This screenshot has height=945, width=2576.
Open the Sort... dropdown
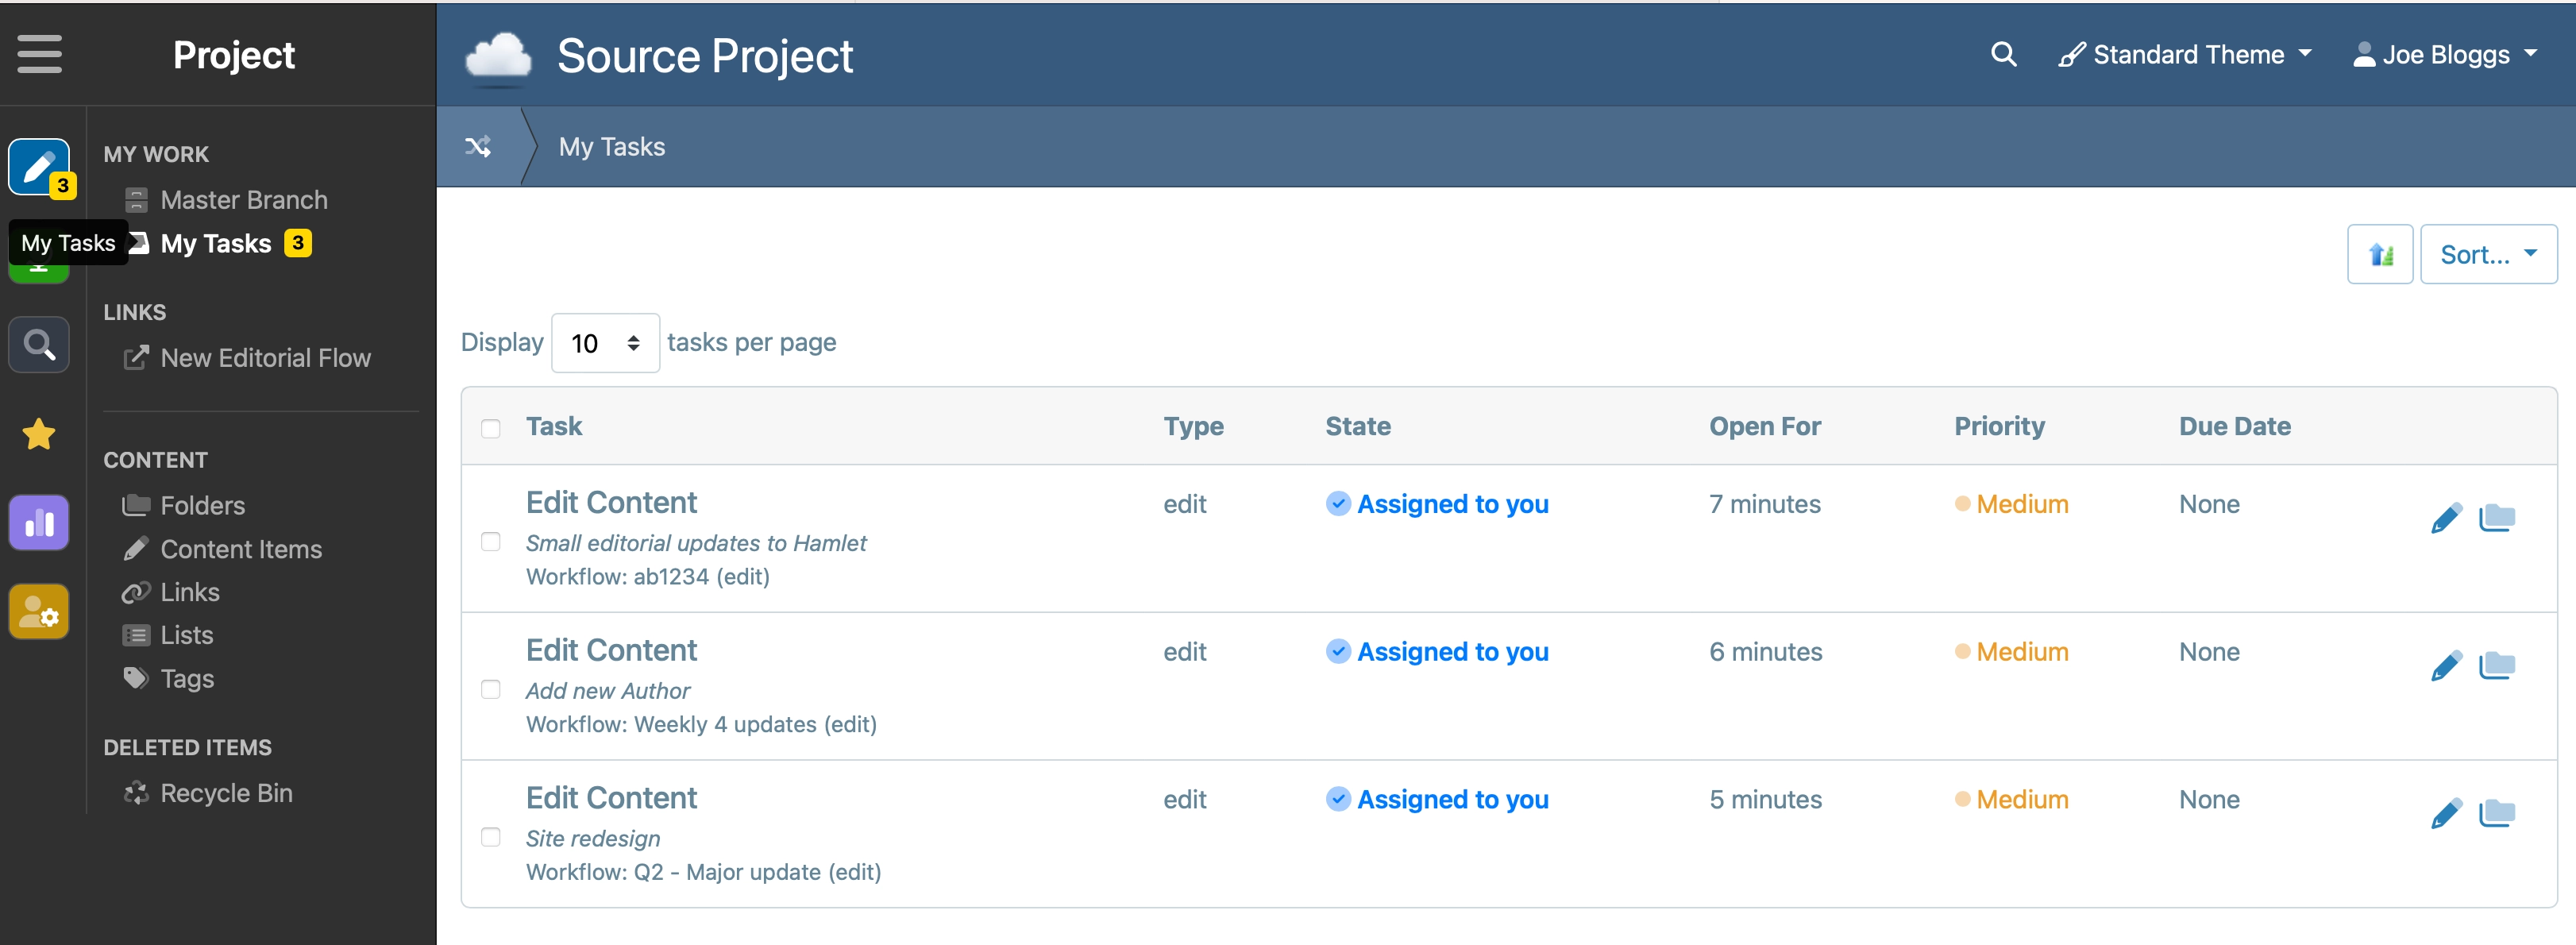[x=2487, y=255]
